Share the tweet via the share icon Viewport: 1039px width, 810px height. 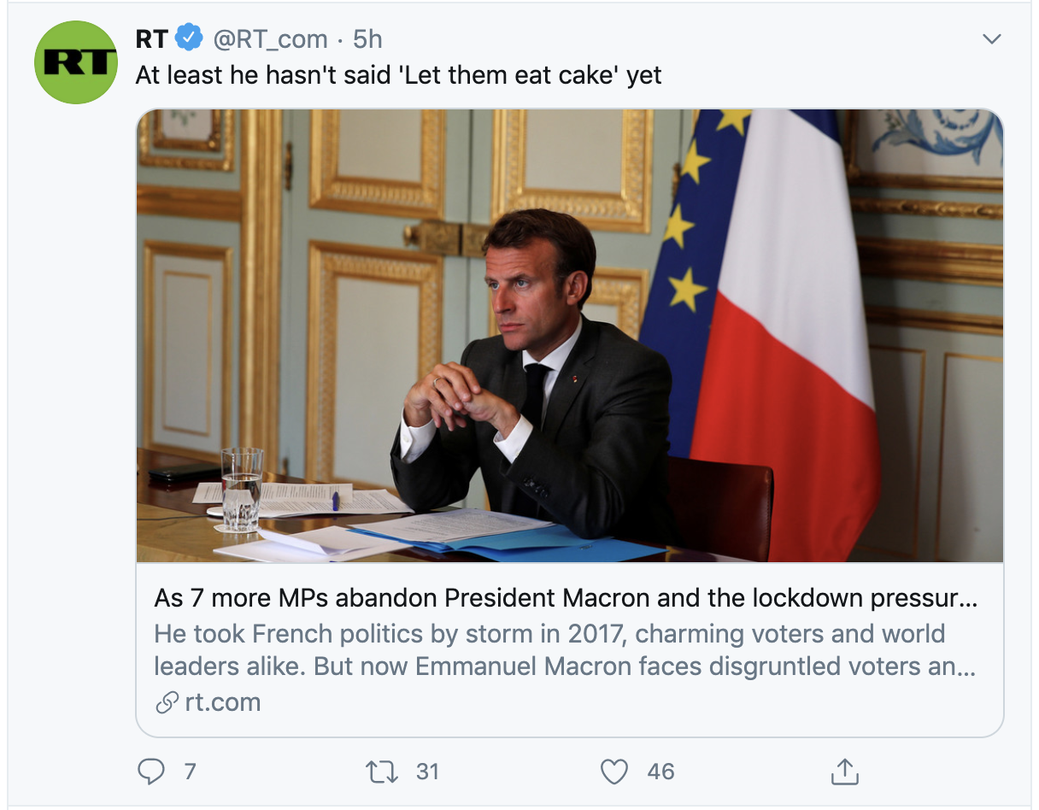843,772
